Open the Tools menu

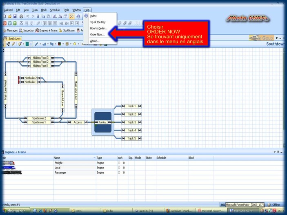(x=66, y=10)
